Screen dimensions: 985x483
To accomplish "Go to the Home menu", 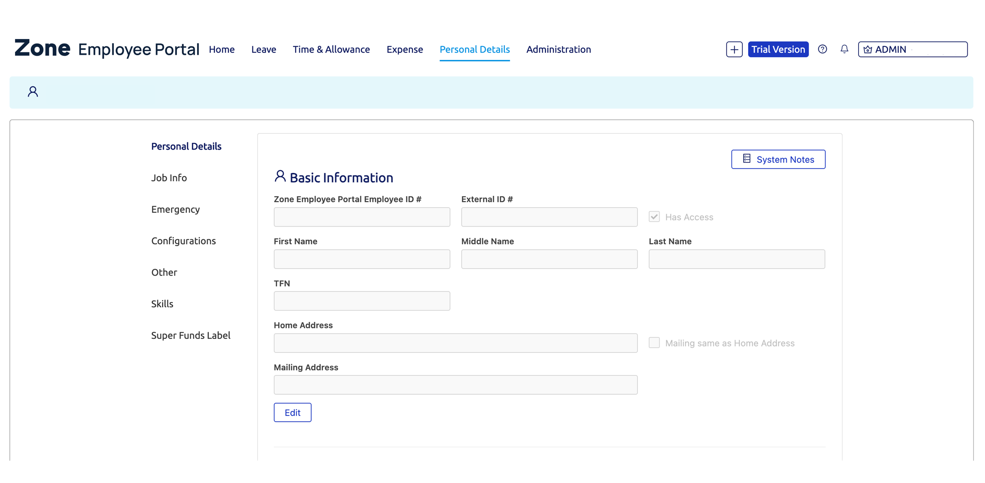I will [222, 49].
